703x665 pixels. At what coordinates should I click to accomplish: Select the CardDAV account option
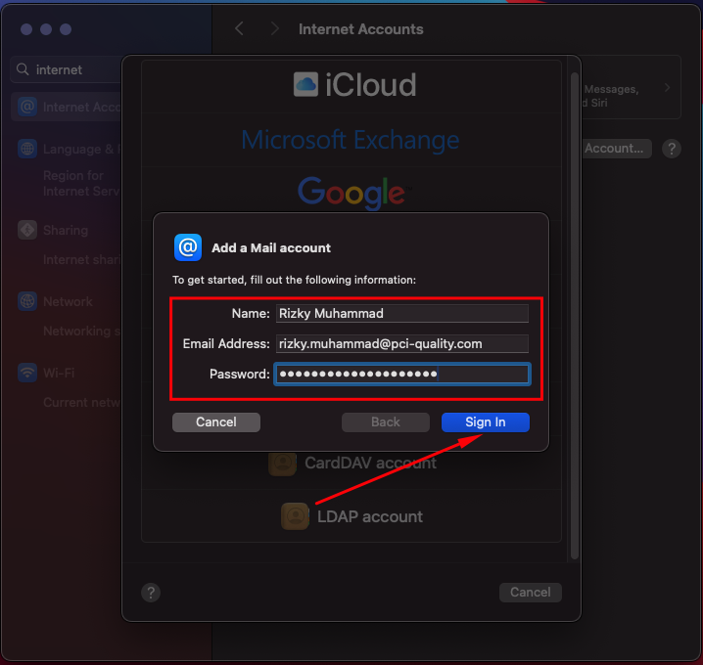pos(352,463)
